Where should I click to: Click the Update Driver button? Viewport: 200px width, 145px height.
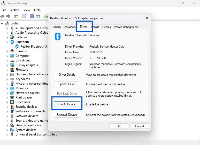pos(67,84)
